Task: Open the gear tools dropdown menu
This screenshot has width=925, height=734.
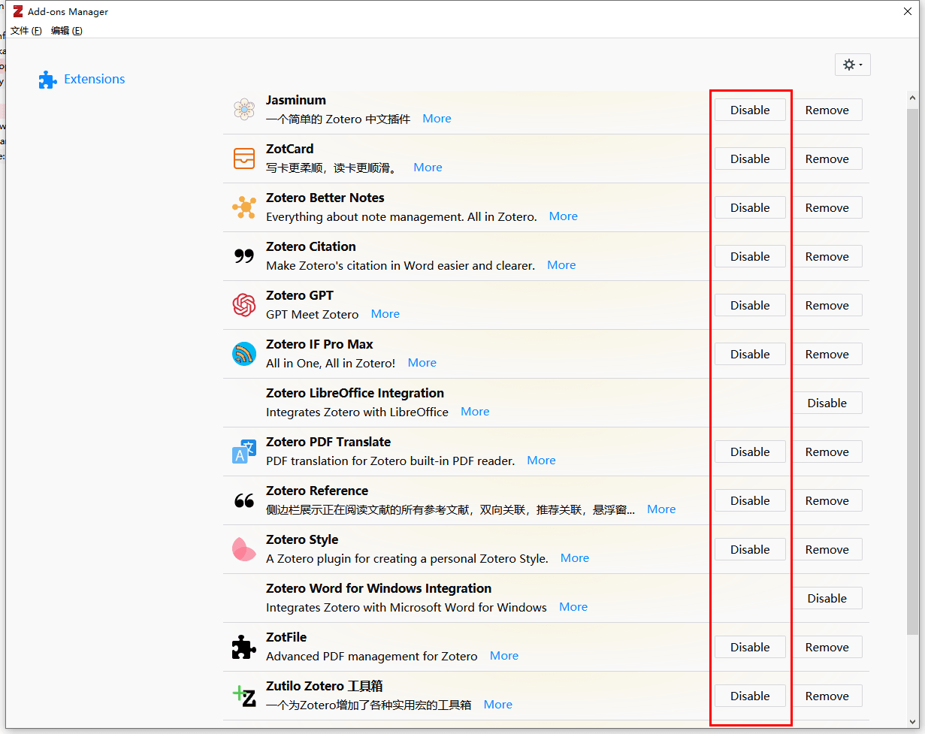Action: point(852,65)
